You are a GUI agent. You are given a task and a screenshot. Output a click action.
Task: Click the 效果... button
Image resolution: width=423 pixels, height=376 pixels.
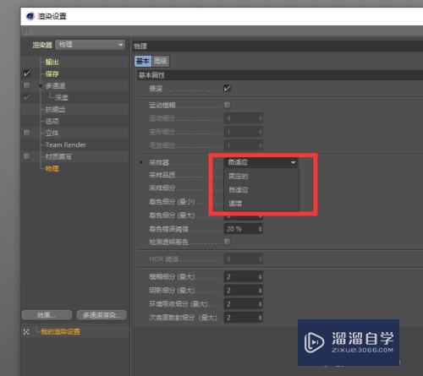[x=47, y=315]
